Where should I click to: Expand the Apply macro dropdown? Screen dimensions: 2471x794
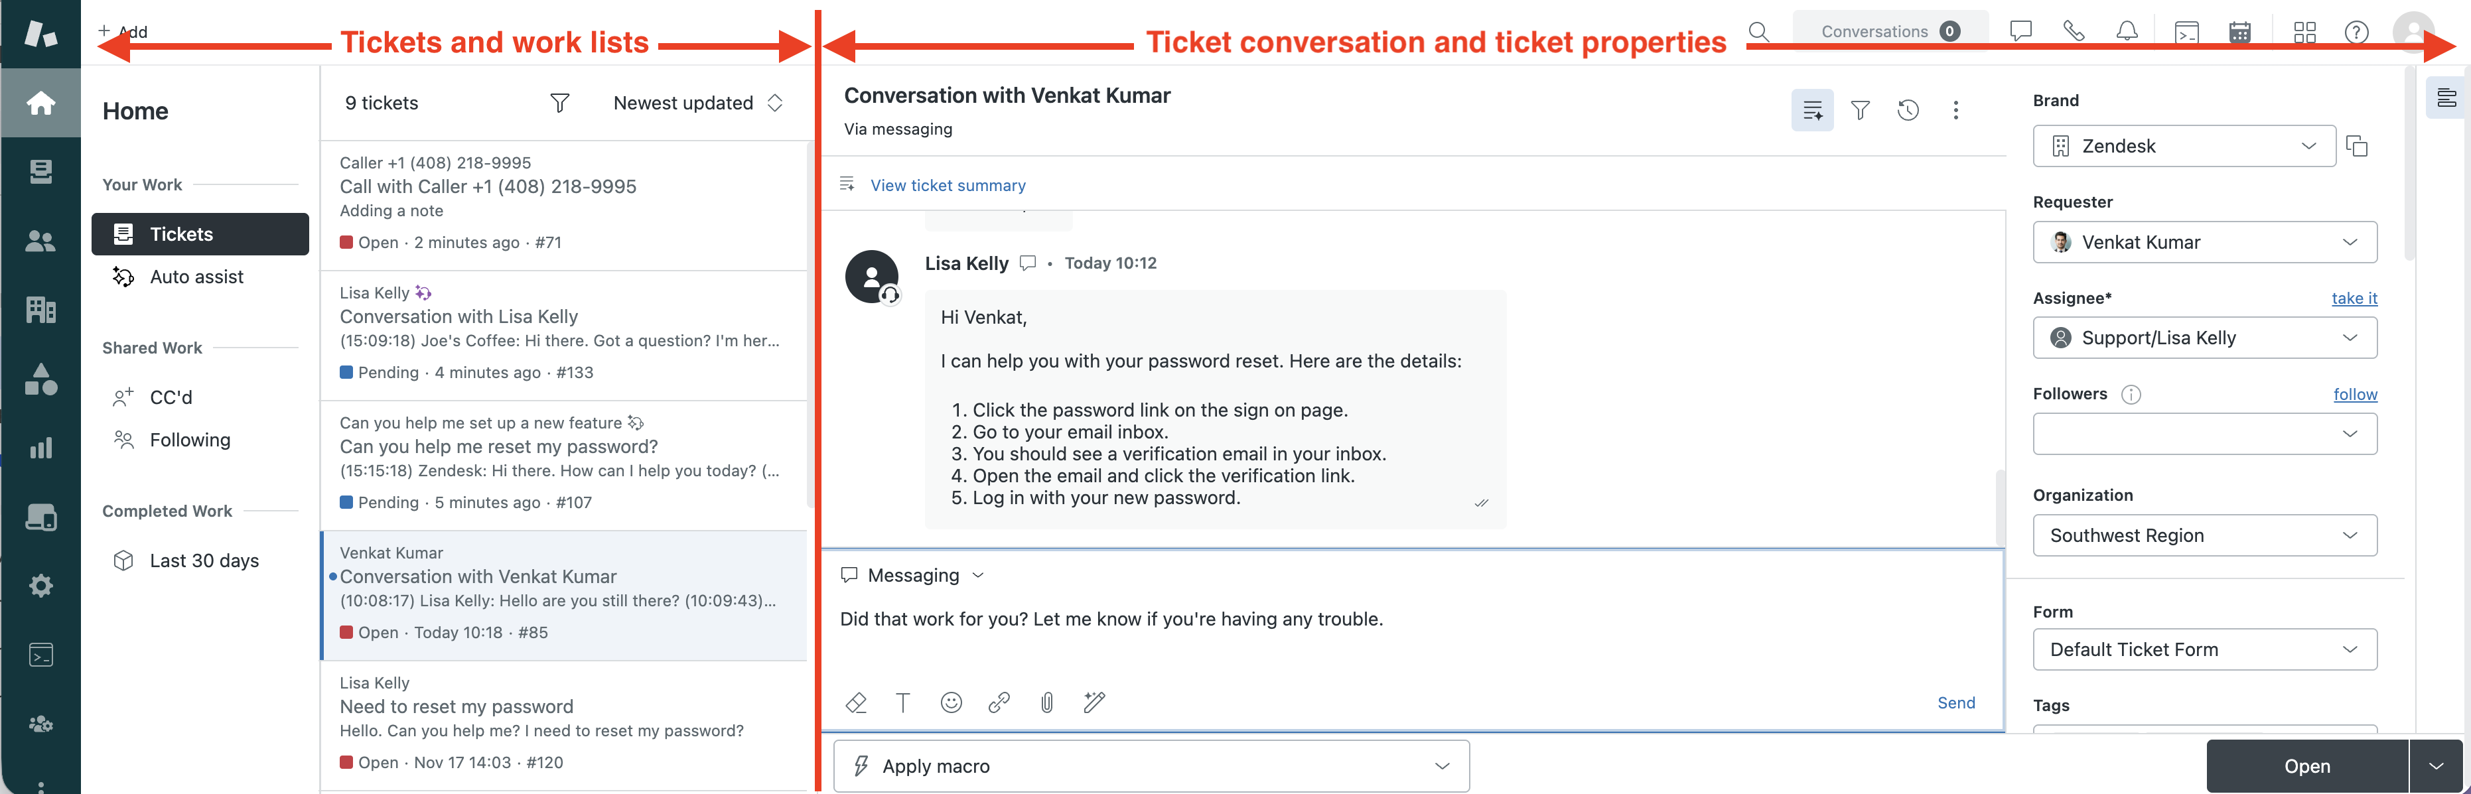coord(1151,765)
